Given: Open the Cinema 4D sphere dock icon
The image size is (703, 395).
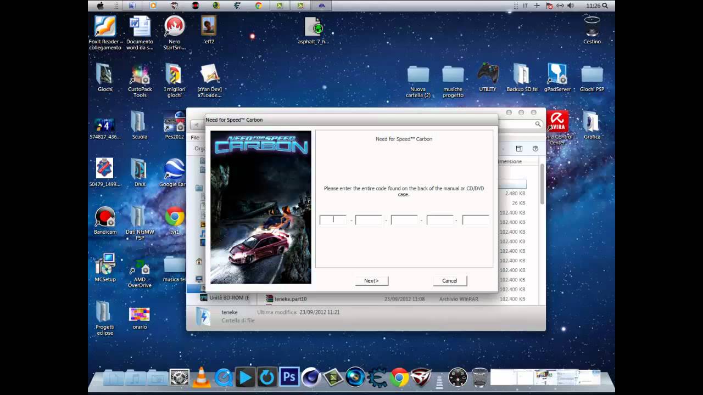Looking at the screenshot, I should click(311, 377).
